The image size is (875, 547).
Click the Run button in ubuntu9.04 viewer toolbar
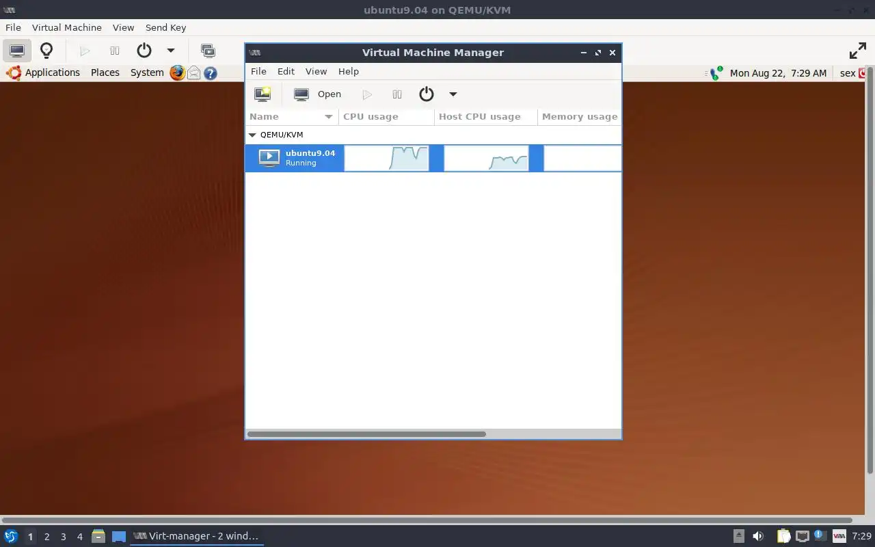coord(85,51)
